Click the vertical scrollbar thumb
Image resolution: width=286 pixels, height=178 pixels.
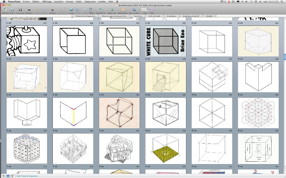point(285,57)
